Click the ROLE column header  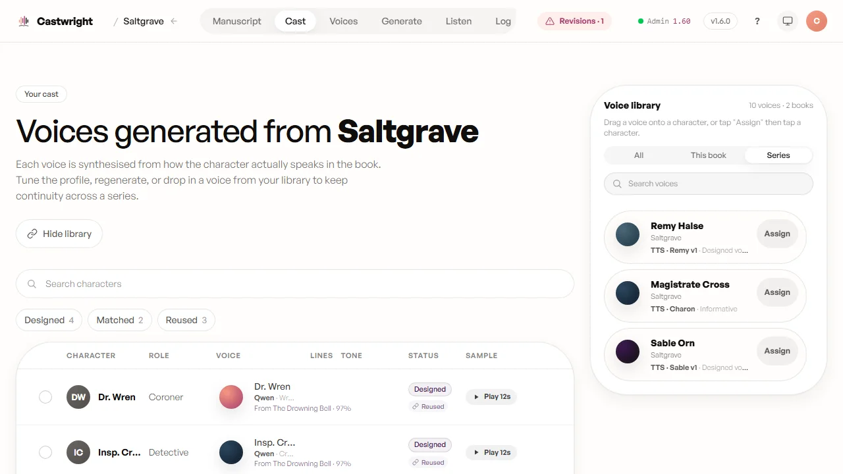pos(159,355)
